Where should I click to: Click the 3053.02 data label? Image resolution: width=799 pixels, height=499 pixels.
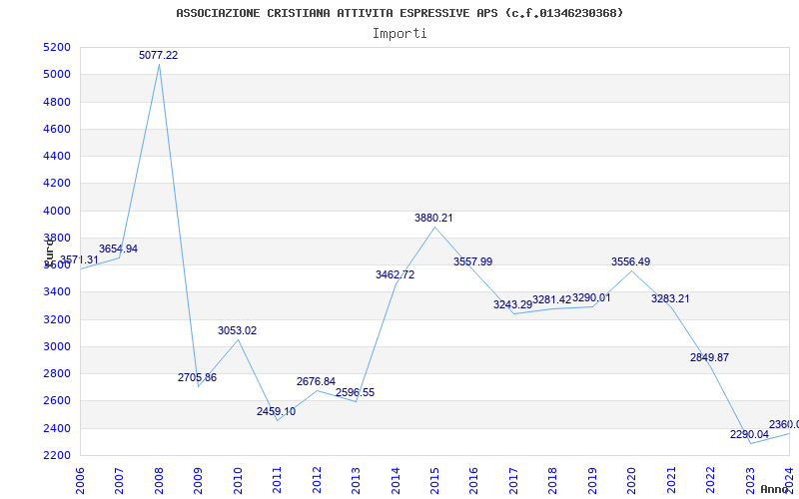click(238, 331)
